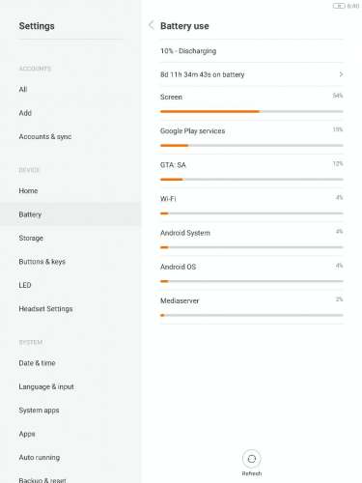
Task: Open Google Play services usage entry
Action: point(252,137)
